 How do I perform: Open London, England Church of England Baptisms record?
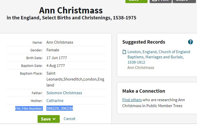point(159,57)
